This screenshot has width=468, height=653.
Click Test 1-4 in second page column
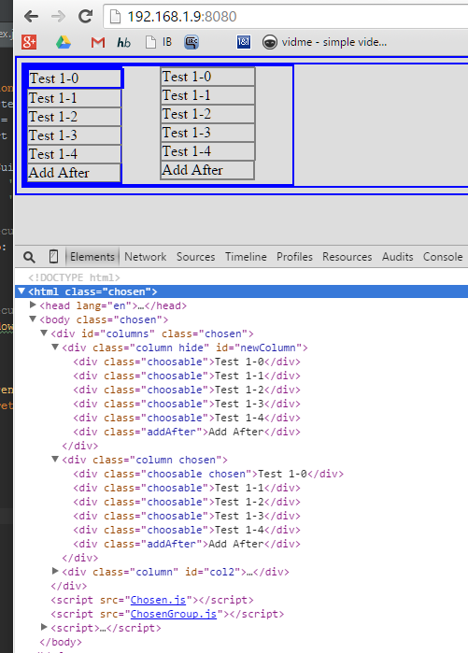click(207, 151)
